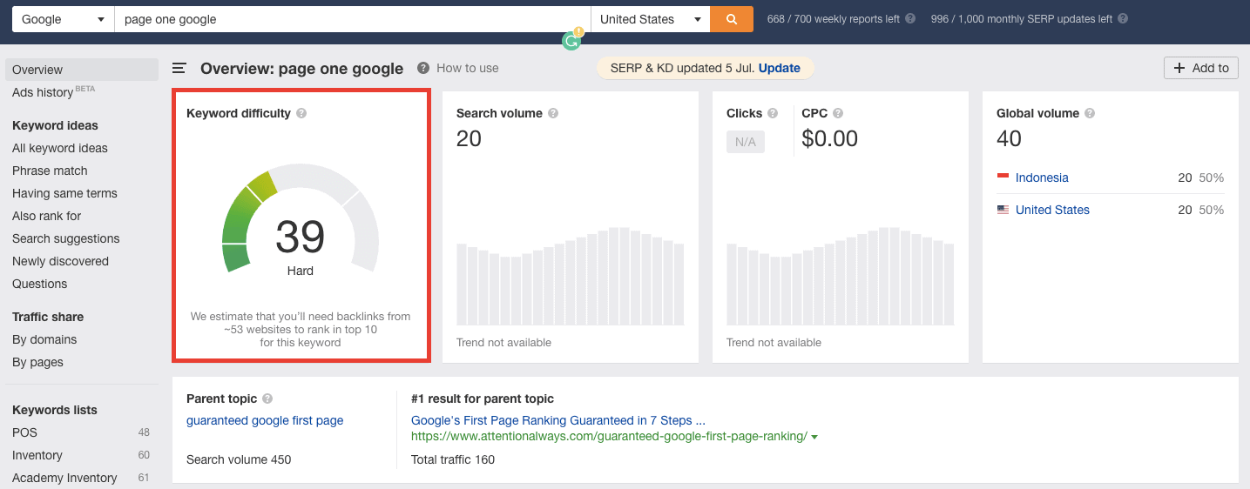Click the Add to button

1200,68
